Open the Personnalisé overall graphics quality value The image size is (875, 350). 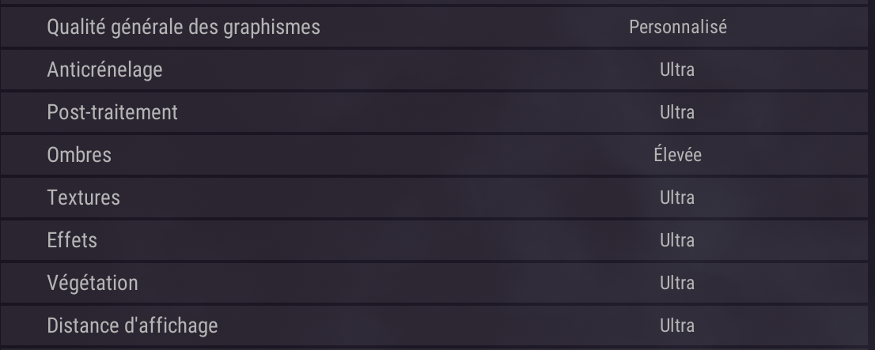(677, 27)
